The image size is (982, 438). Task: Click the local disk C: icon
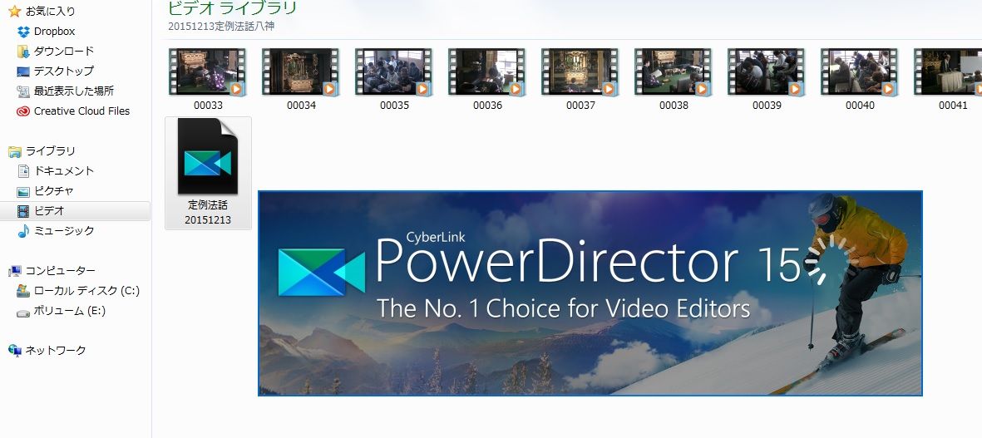pos(23,291)
